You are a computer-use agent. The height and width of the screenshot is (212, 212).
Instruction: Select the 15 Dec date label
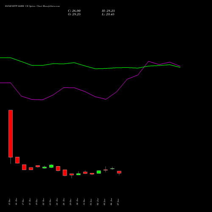[x=9, y=202]
